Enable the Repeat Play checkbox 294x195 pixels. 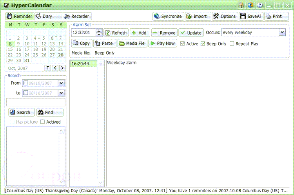[x=232, y=44]
